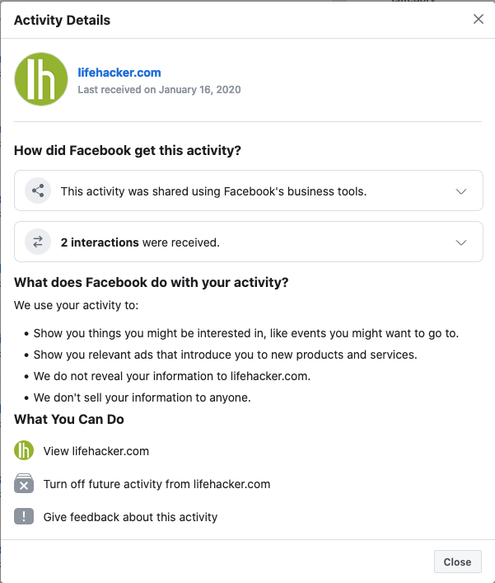Click the small lifehacker icon beside View

click(24, 451)
